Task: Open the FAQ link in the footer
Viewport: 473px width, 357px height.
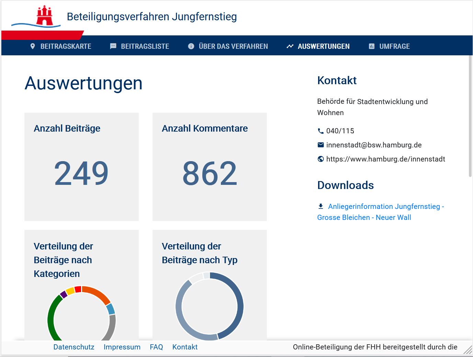Action: point(156,347)
